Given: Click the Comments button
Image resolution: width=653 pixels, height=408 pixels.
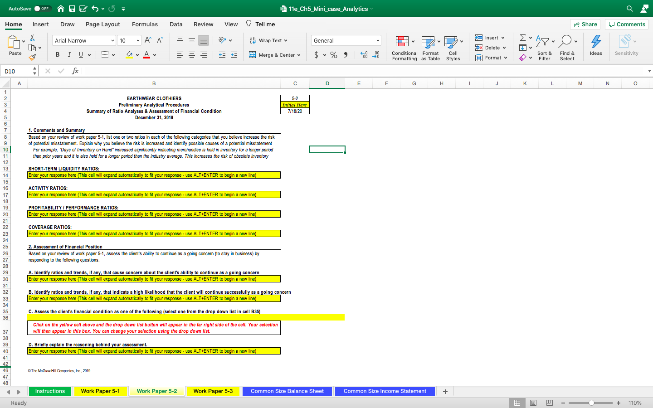Looking at the screenshot, I should pos(627,24).
